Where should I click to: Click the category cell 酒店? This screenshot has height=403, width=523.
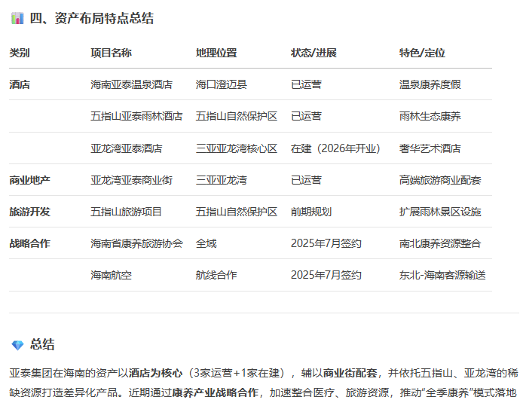click(x=20, y=84)
